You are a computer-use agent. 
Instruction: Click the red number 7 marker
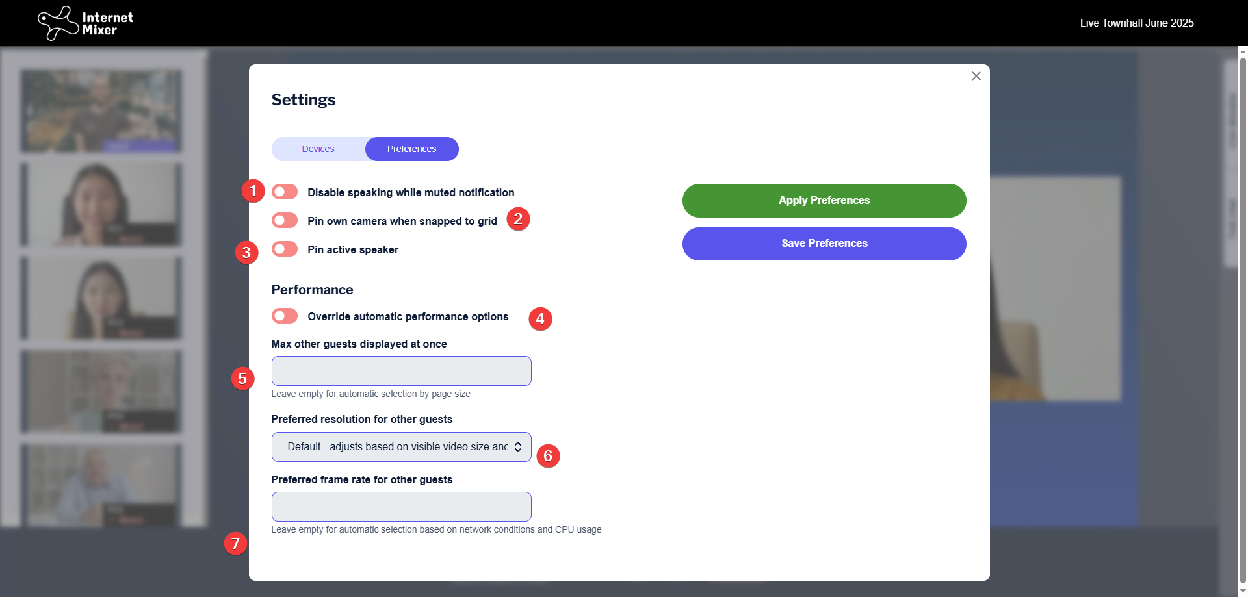(235, 543)
